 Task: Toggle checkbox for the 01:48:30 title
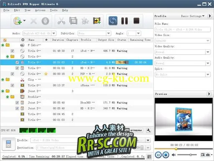[13, 51]
